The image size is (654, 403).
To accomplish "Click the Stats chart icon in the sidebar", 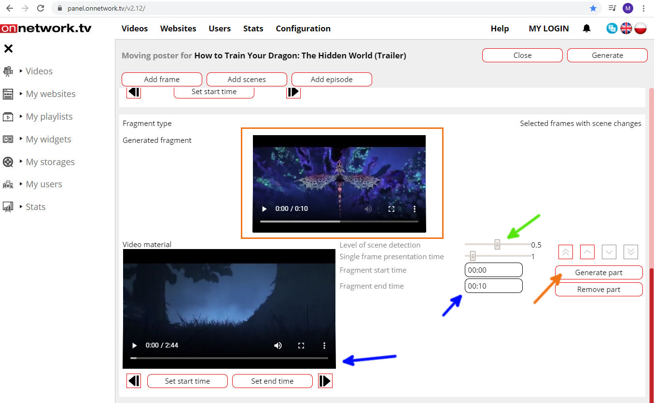I will (8, 207).
